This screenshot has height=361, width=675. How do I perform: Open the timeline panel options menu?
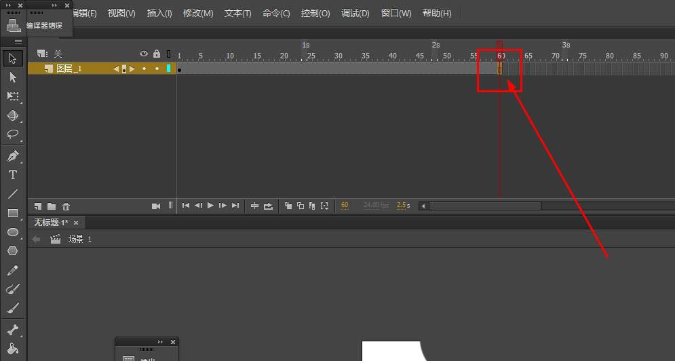point(18,41)
